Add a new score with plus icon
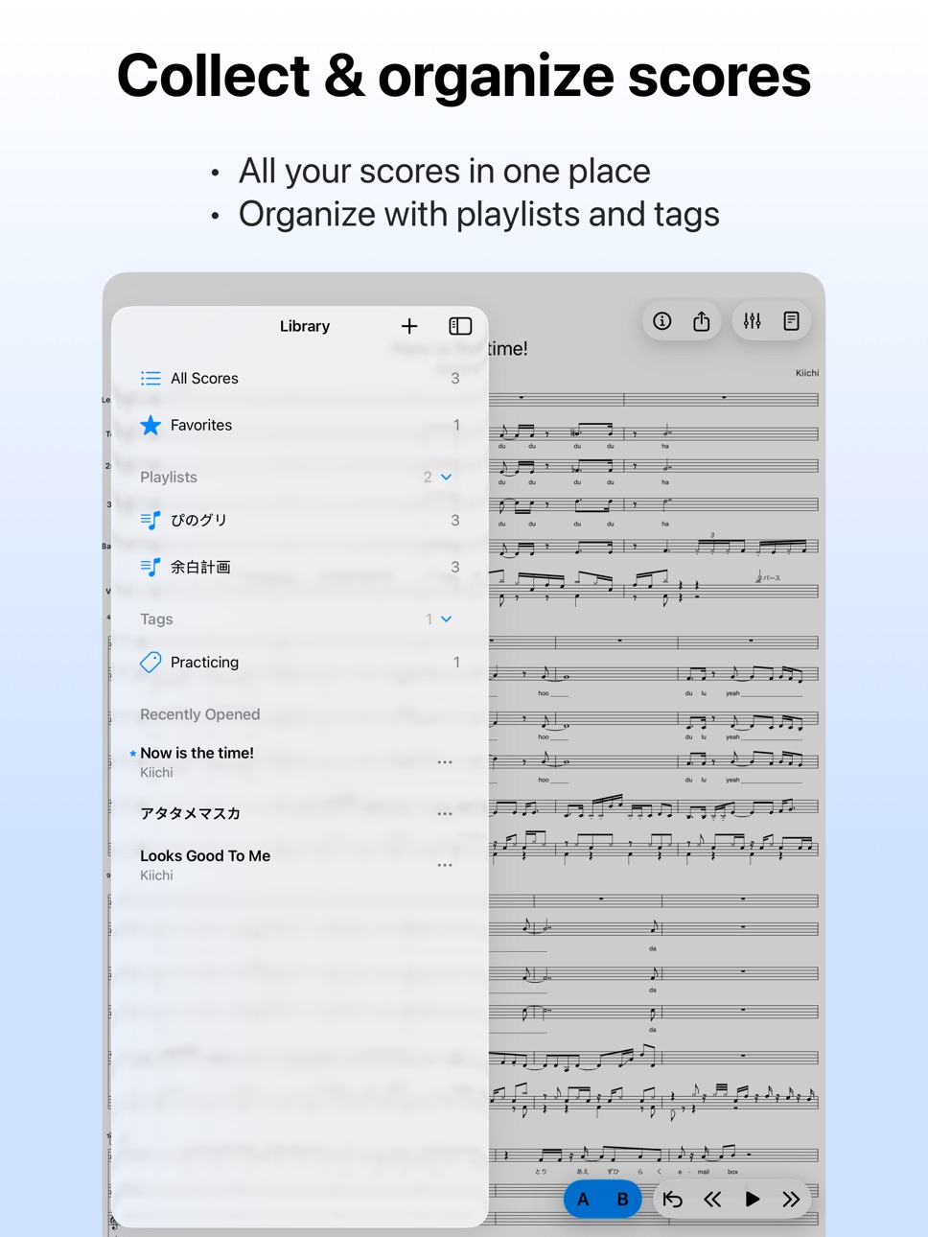The height and width of the screenshot is (1237, 928). (x=409, y=326)
